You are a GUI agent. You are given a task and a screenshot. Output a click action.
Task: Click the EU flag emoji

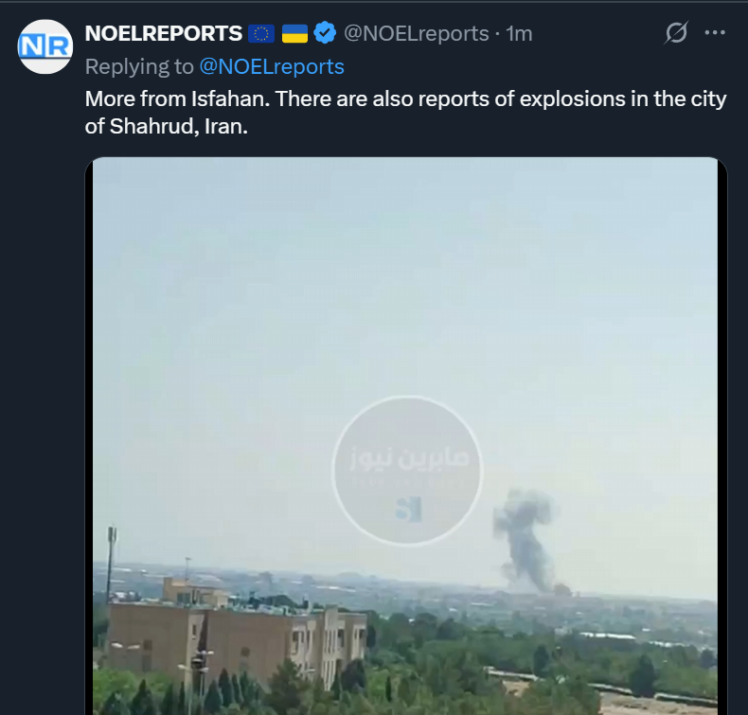(261, 34)
